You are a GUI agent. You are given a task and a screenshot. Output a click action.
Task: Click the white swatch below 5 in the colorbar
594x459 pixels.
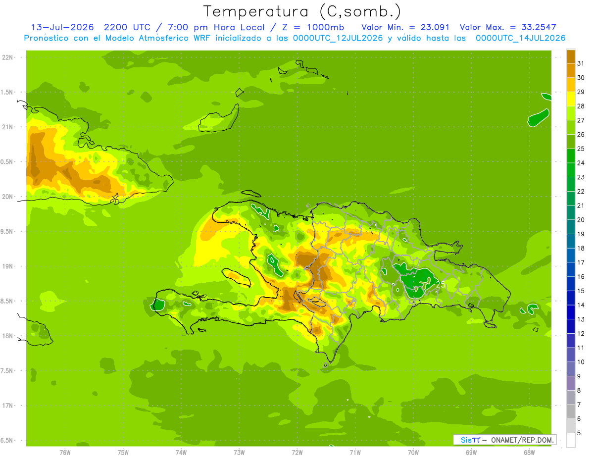pos(571,440)
